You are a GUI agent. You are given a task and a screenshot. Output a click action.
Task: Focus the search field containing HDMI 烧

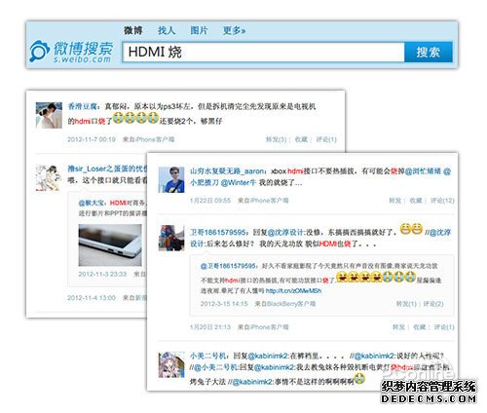coord(263,52)
